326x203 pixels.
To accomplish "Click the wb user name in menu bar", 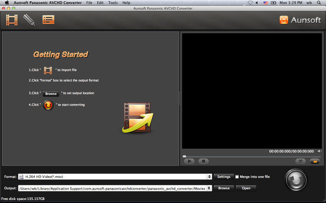I will coord(309,3).
